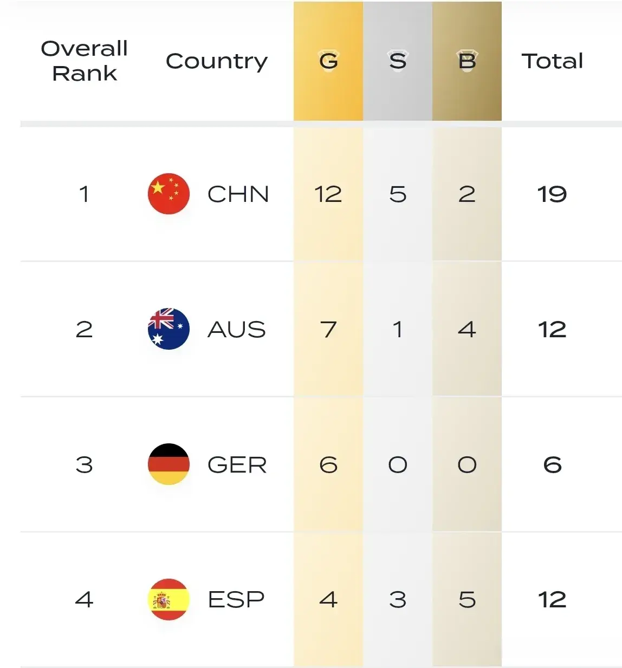Viewport: 622px width, 668px height.
Task: Sort by Overall Rank header
Action: coord(85,61)
